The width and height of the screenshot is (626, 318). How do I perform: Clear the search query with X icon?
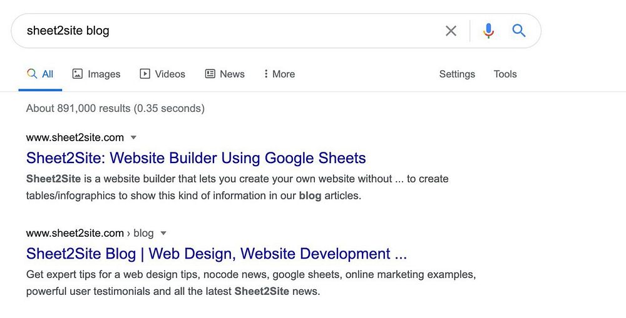pyautogui.click(x=451, y=31)
